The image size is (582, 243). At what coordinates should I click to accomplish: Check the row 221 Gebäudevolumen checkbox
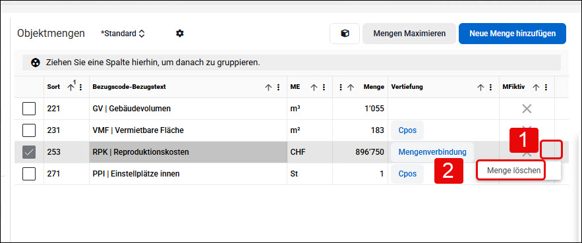(29, 109)
